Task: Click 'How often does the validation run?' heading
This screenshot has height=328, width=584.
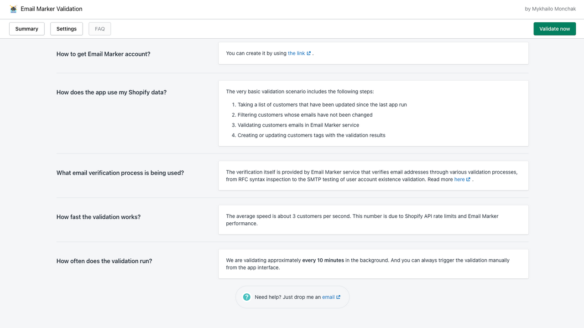Action: point(104,261)
